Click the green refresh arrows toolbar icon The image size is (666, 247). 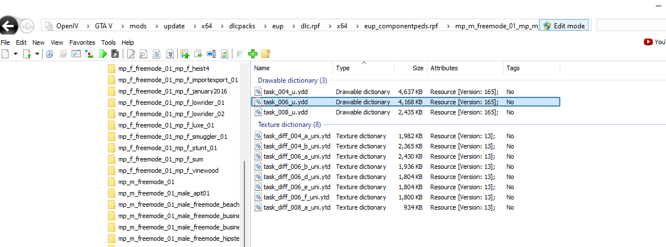[224, 54]
